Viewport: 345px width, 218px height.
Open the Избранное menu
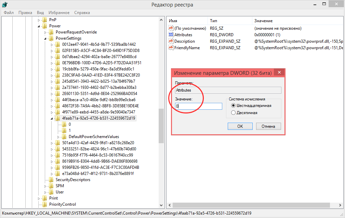tap(59, 13)
